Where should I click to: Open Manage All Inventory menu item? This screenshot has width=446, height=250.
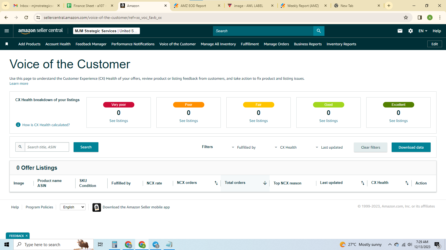[218, 44]
